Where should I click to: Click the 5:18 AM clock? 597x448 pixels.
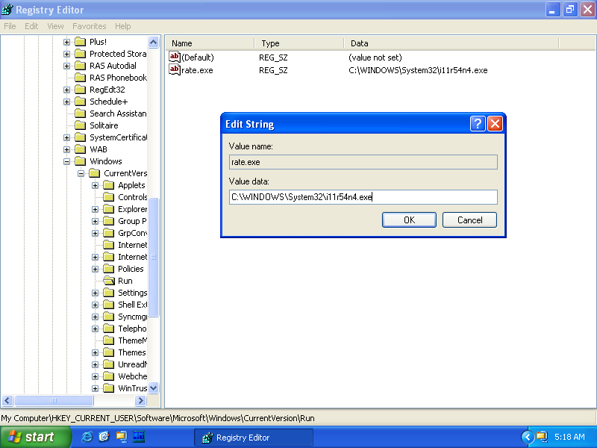click(x=569, y=437)
